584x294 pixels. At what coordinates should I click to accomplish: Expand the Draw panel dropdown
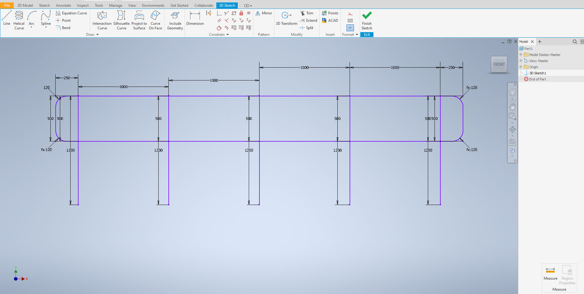(97, 35)
